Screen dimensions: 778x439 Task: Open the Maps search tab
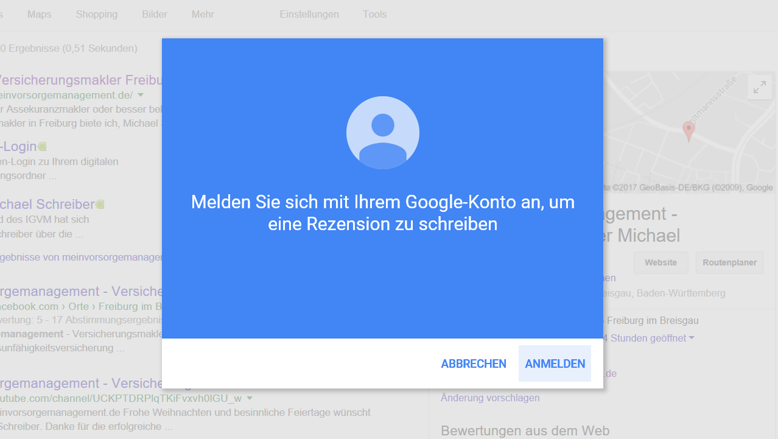(x=39, y=14)
